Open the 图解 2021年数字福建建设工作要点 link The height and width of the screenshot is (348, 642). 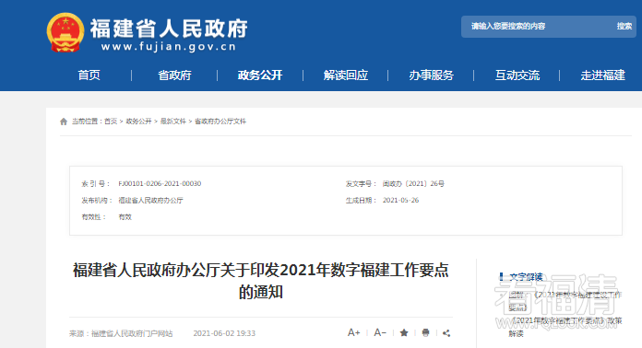(565, 301)
